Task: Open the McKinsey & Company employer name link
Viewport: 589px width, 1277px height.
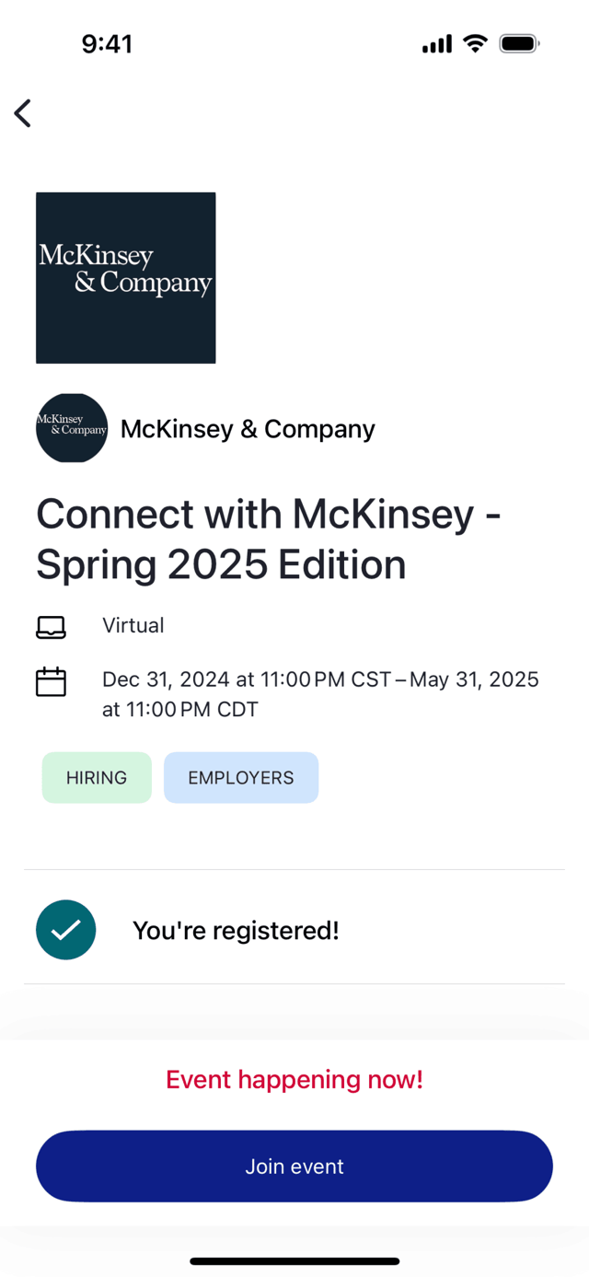Action: (x=248, y=429)
